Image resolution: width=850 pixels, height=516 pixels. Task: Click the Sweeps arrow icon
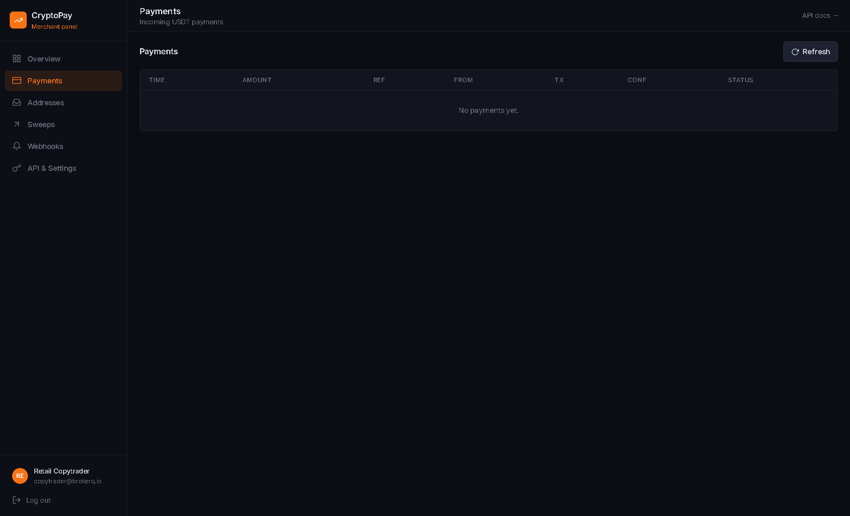tap(17, 124)
